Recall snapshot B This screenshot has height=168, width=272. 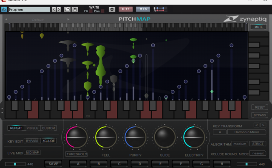pos(99,164)
